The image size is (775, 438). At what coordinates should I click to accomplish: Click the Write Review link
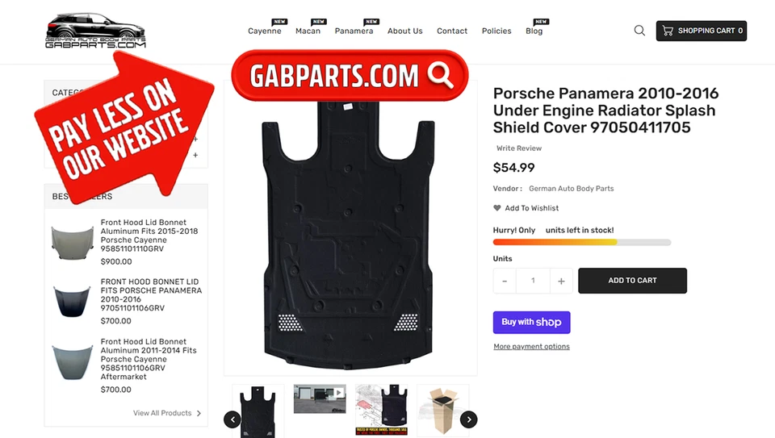(x=519, y=148)
